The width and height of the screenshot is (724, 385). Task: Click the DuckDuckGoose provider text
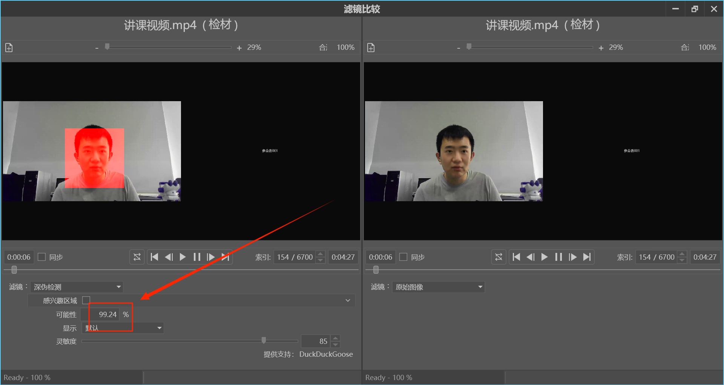tap(326, 354)
